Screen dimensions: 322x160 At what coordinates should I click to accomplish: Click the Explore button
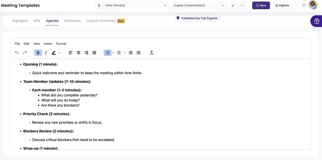pos(282,5)
